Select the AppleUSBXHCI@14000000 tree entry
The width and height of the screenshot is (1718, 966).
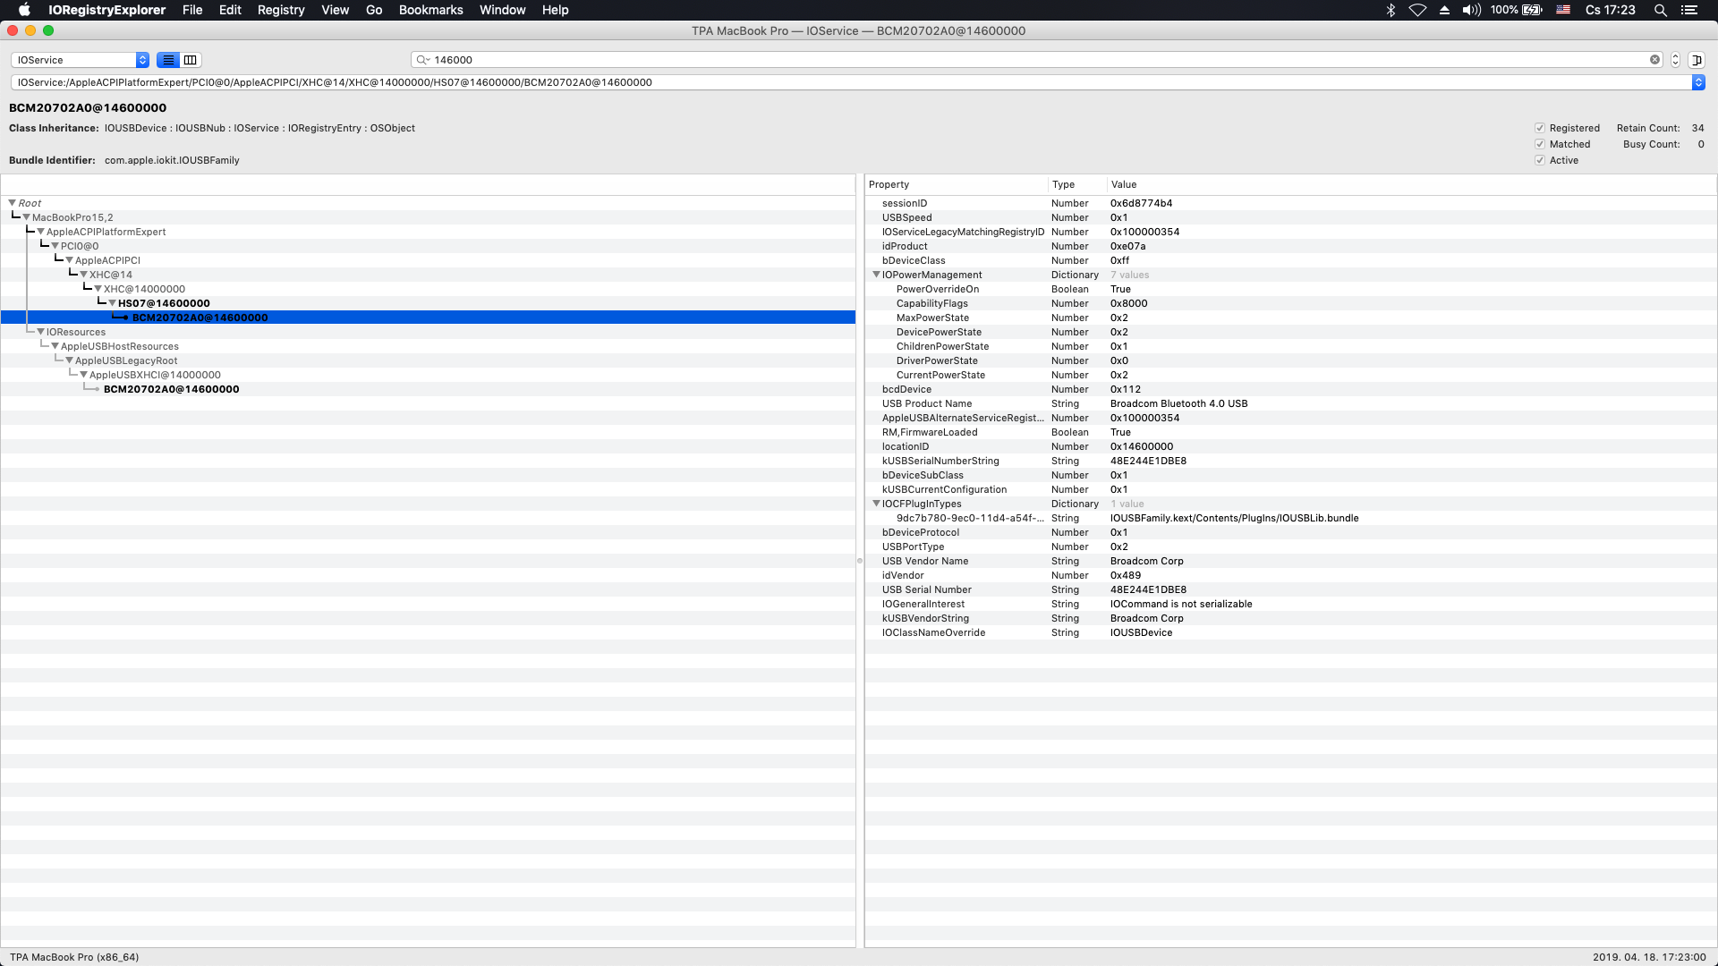pos(155,375)
